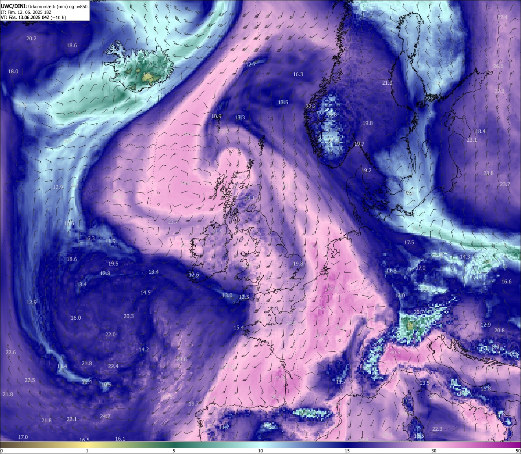Click the map value '21.3'

387,83
